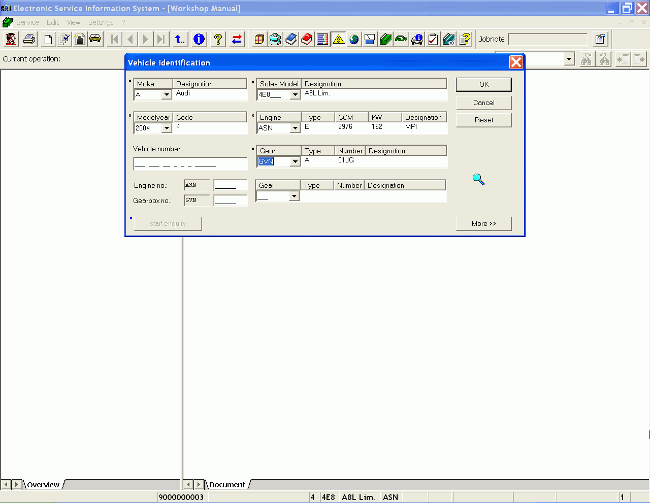Click the clipboard with red checkmark icon
The height and width of the screenshot is (503, 650).
pos(433,39)
